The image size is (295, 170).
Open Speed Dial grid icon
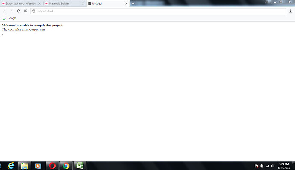point(26,11)
